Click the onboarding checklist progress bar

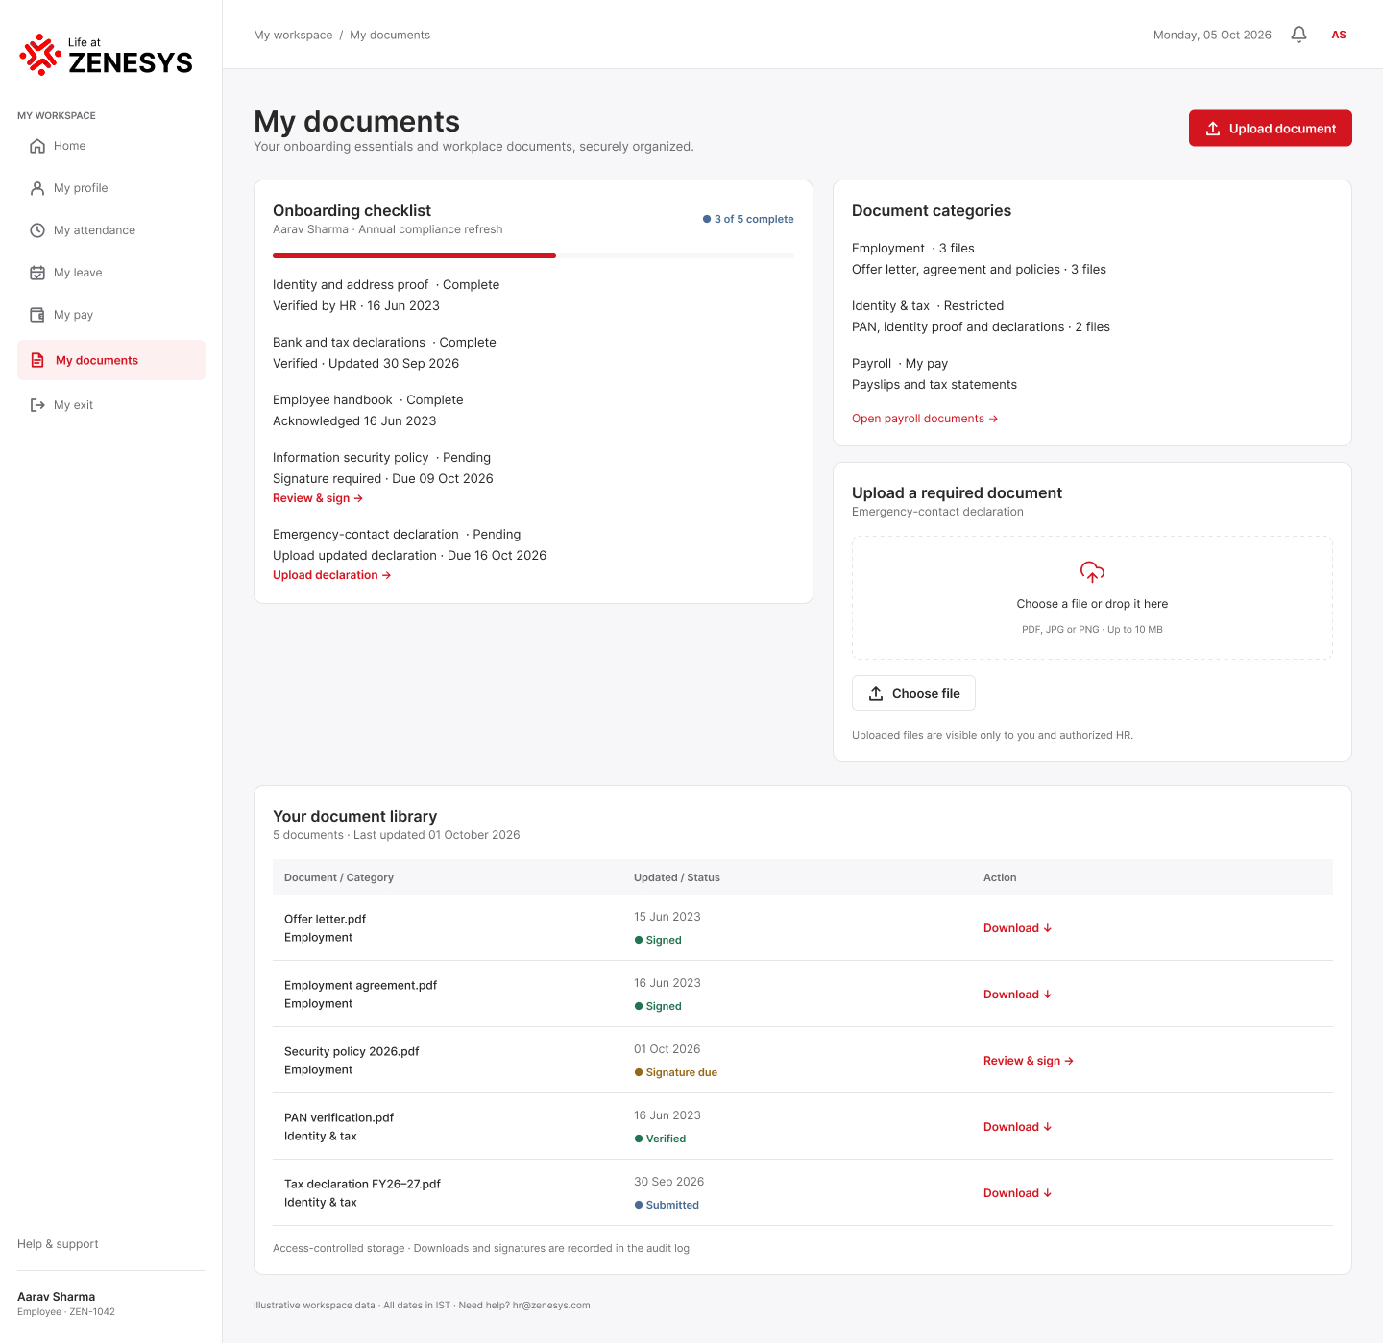(533, 256)
